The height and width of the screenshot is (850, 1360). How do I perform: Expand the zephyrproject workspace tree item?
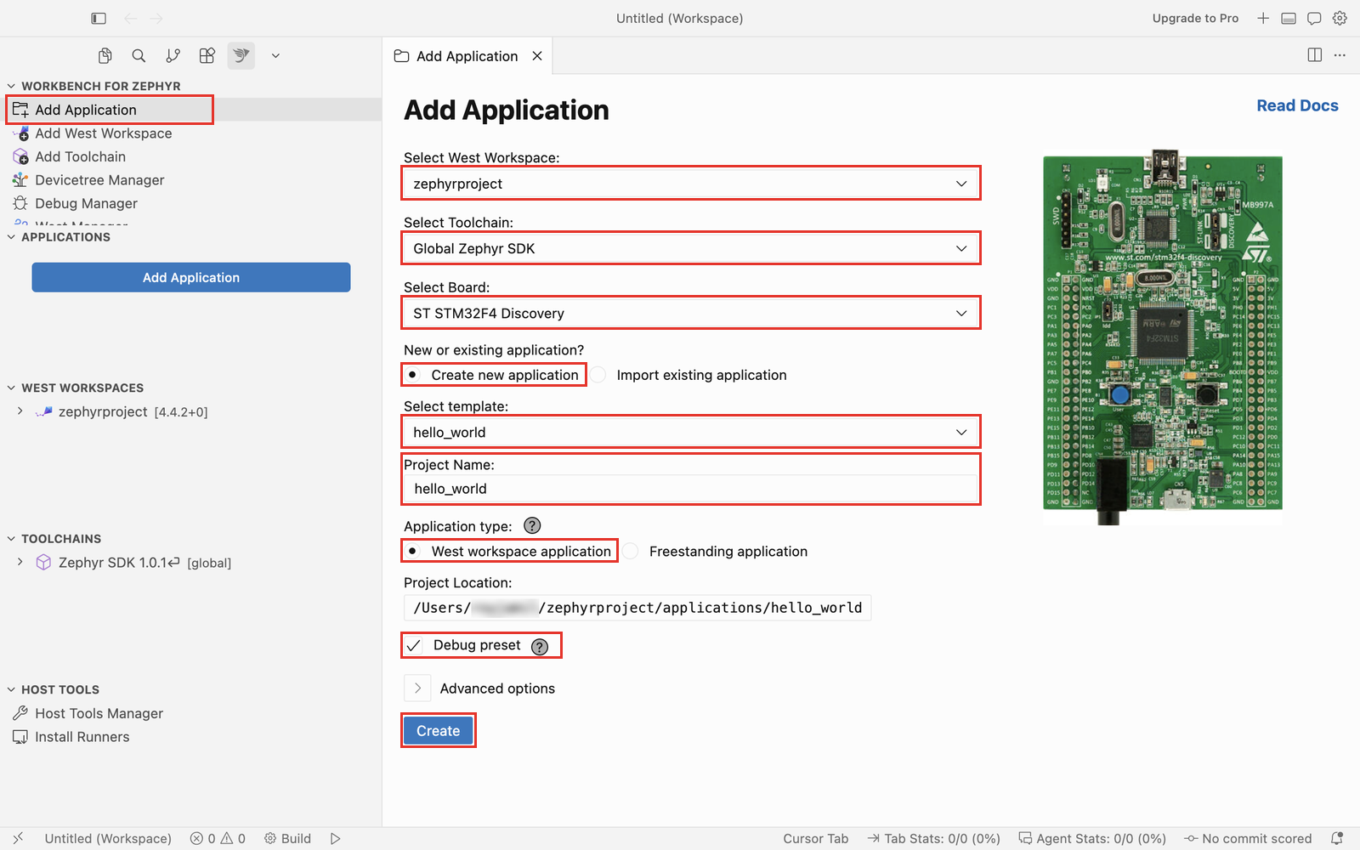pyautogui.click(x=20, y=411)
